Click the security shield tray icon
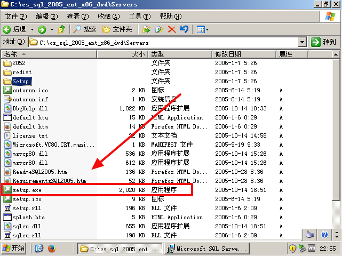Image resolution: width=342 pixels, height=256 pixels. (x=292, y=248)
